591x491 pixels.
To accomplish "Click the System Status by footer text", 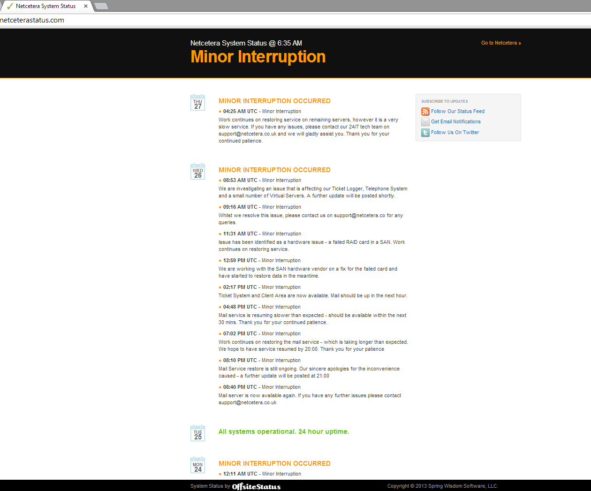I will (x=210, y=486).
